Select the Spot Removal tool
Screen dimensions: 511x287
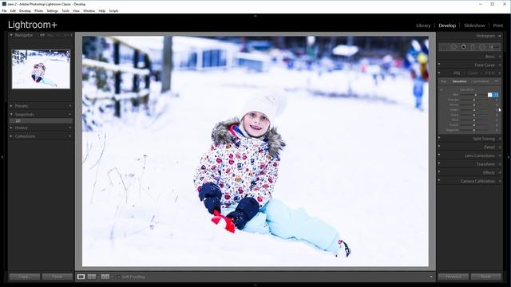click(454, 47)
